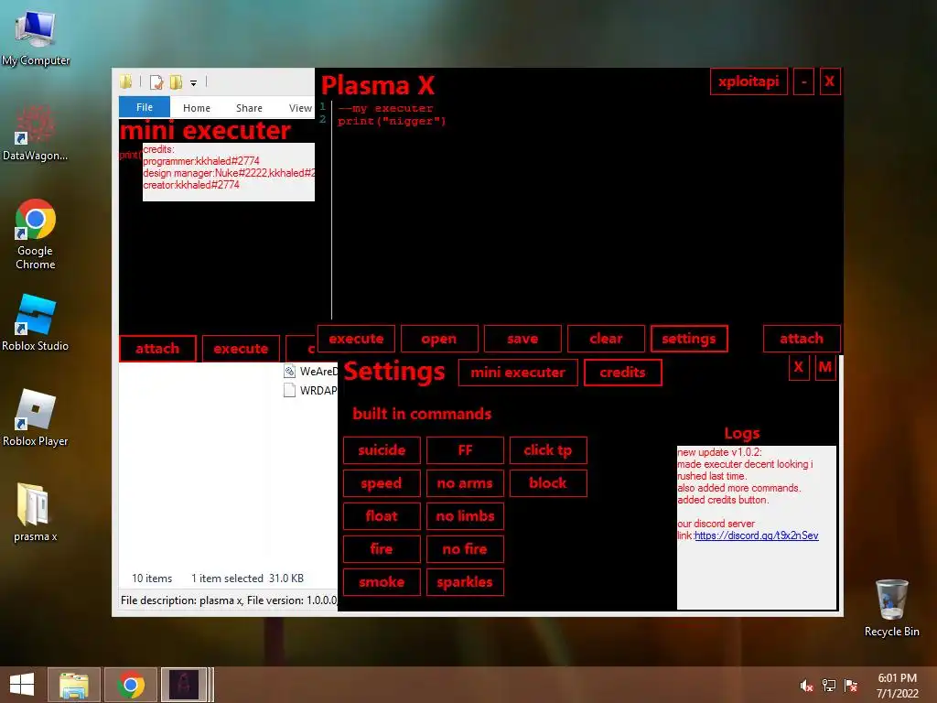Viewport: 937px width, 703px height.
Task: Select the Plasma X taskbar icon
Action: pyautogui.click(x=184, y=685)
